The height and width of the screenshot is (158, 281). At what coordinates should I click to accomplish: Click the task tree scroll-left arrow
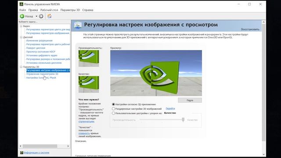[x=21, y=146]
